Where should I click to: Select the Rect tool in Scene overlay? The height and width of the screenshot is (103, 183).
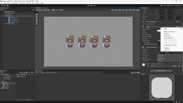[x=37, y=22]
